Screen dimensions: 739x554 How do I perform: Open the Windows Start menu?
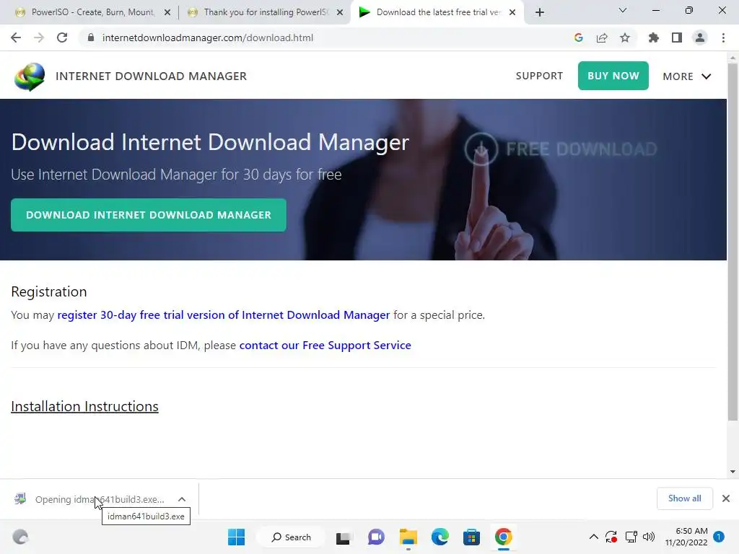pos(236,537)
